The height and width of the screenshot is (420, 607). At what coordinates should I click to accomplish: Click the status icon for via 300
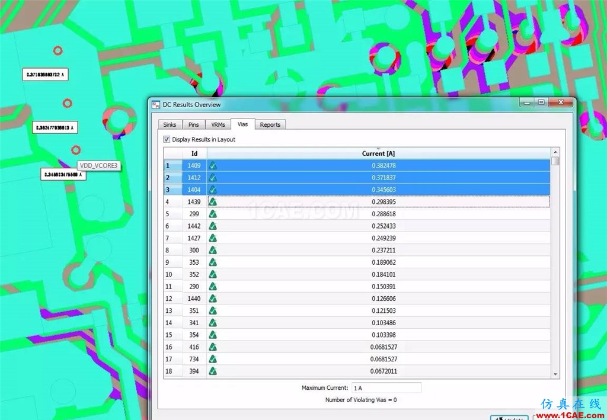[x=213, y=250]
